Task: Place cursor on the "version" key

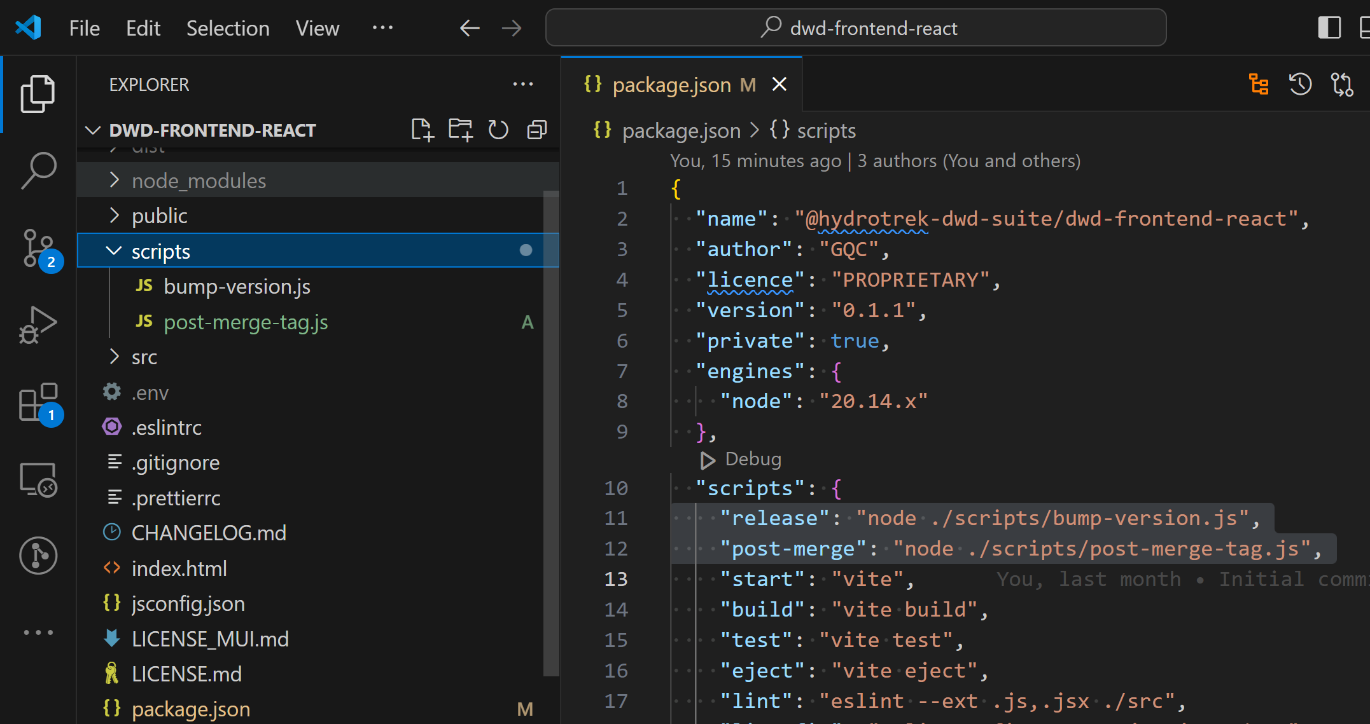Action: point(750,310)
